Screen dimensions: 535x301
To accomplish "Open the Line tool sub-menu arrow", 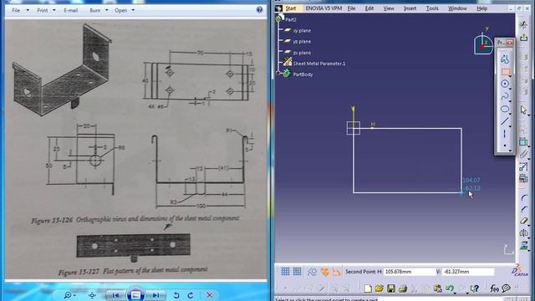I will (510, 125).
